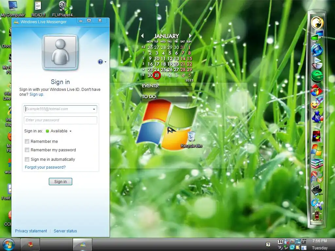Open the Recycle Bin on the desktop
335x251 pixels.
pos(191,140)
